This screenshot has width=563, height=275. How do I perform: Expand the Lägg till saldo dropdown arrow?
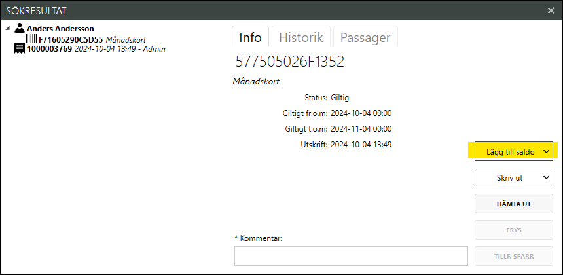tap(546, 151)
